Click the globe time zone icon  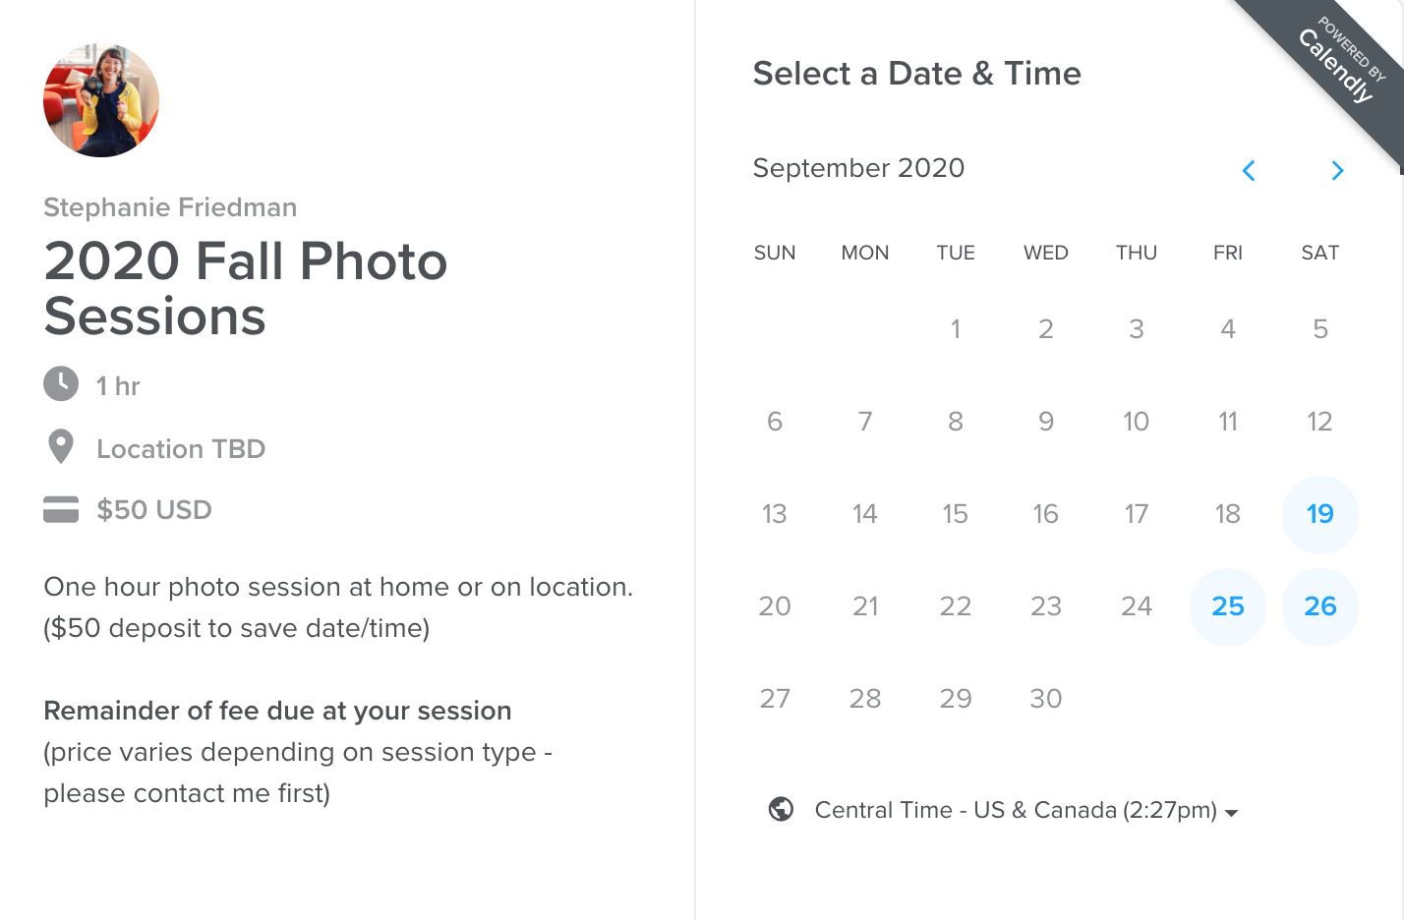[x=782, y=809]
